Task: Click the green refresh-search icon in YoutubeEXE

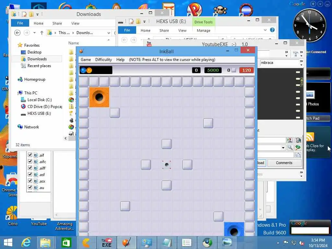Action: (298, 148)
